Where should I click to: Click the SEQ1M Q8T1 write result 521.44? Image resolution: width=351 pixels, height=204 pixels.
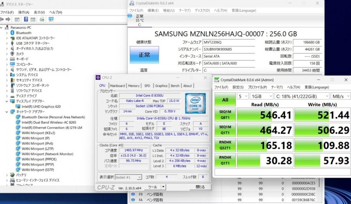(322, 115)
